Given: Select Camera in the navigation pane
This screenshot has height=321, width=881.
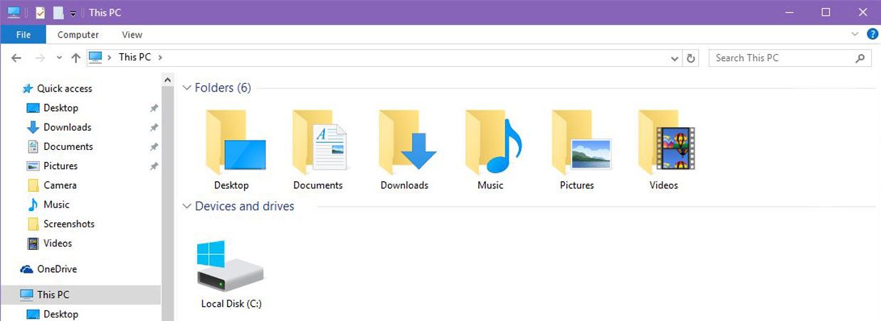Looking at the screenshot, I should click(x=60, y=185).
